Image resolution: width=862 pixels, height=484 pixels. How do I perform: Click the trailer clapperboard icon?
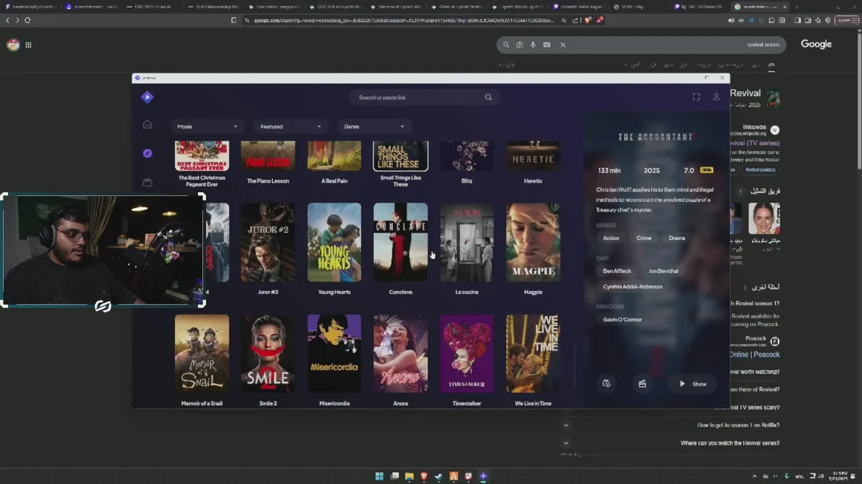[642, 384]
